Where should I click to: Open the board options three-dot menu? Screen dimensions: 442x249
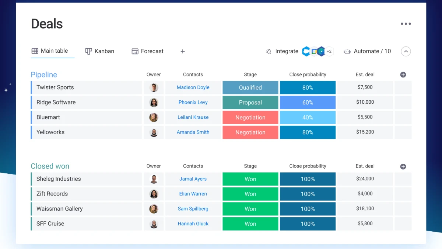pos(406,24)
